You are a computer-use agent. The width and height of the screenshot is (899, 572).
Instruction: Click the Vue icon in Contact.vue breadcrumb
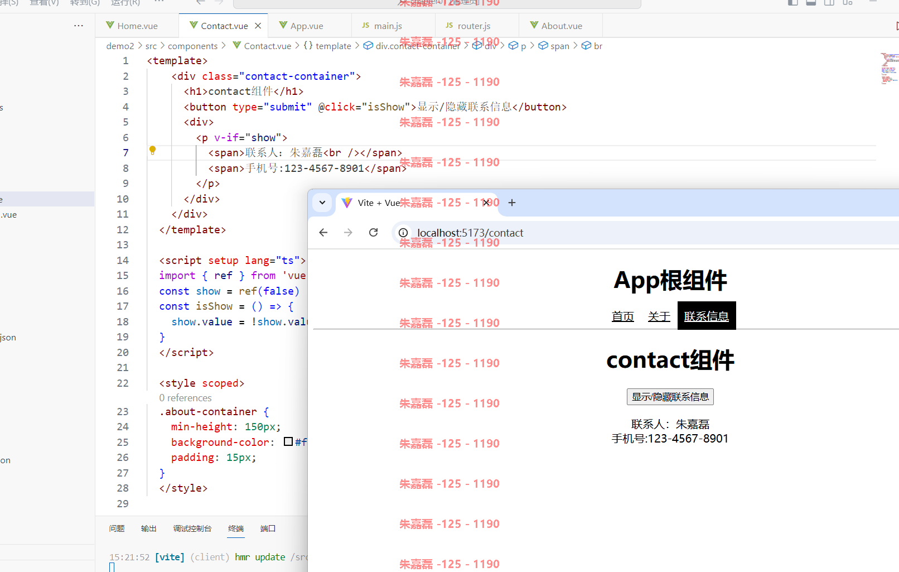[x=237, y=45]
